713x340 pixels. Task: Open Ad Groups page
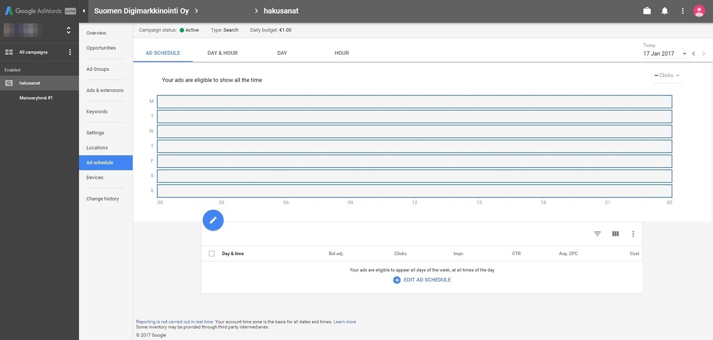click(x=98, y=69)
